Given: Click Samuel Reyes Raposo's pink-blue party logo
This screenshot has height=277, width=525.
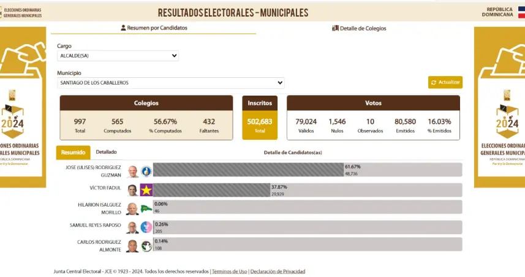Looking at the screenshot, I should (146, 227).
